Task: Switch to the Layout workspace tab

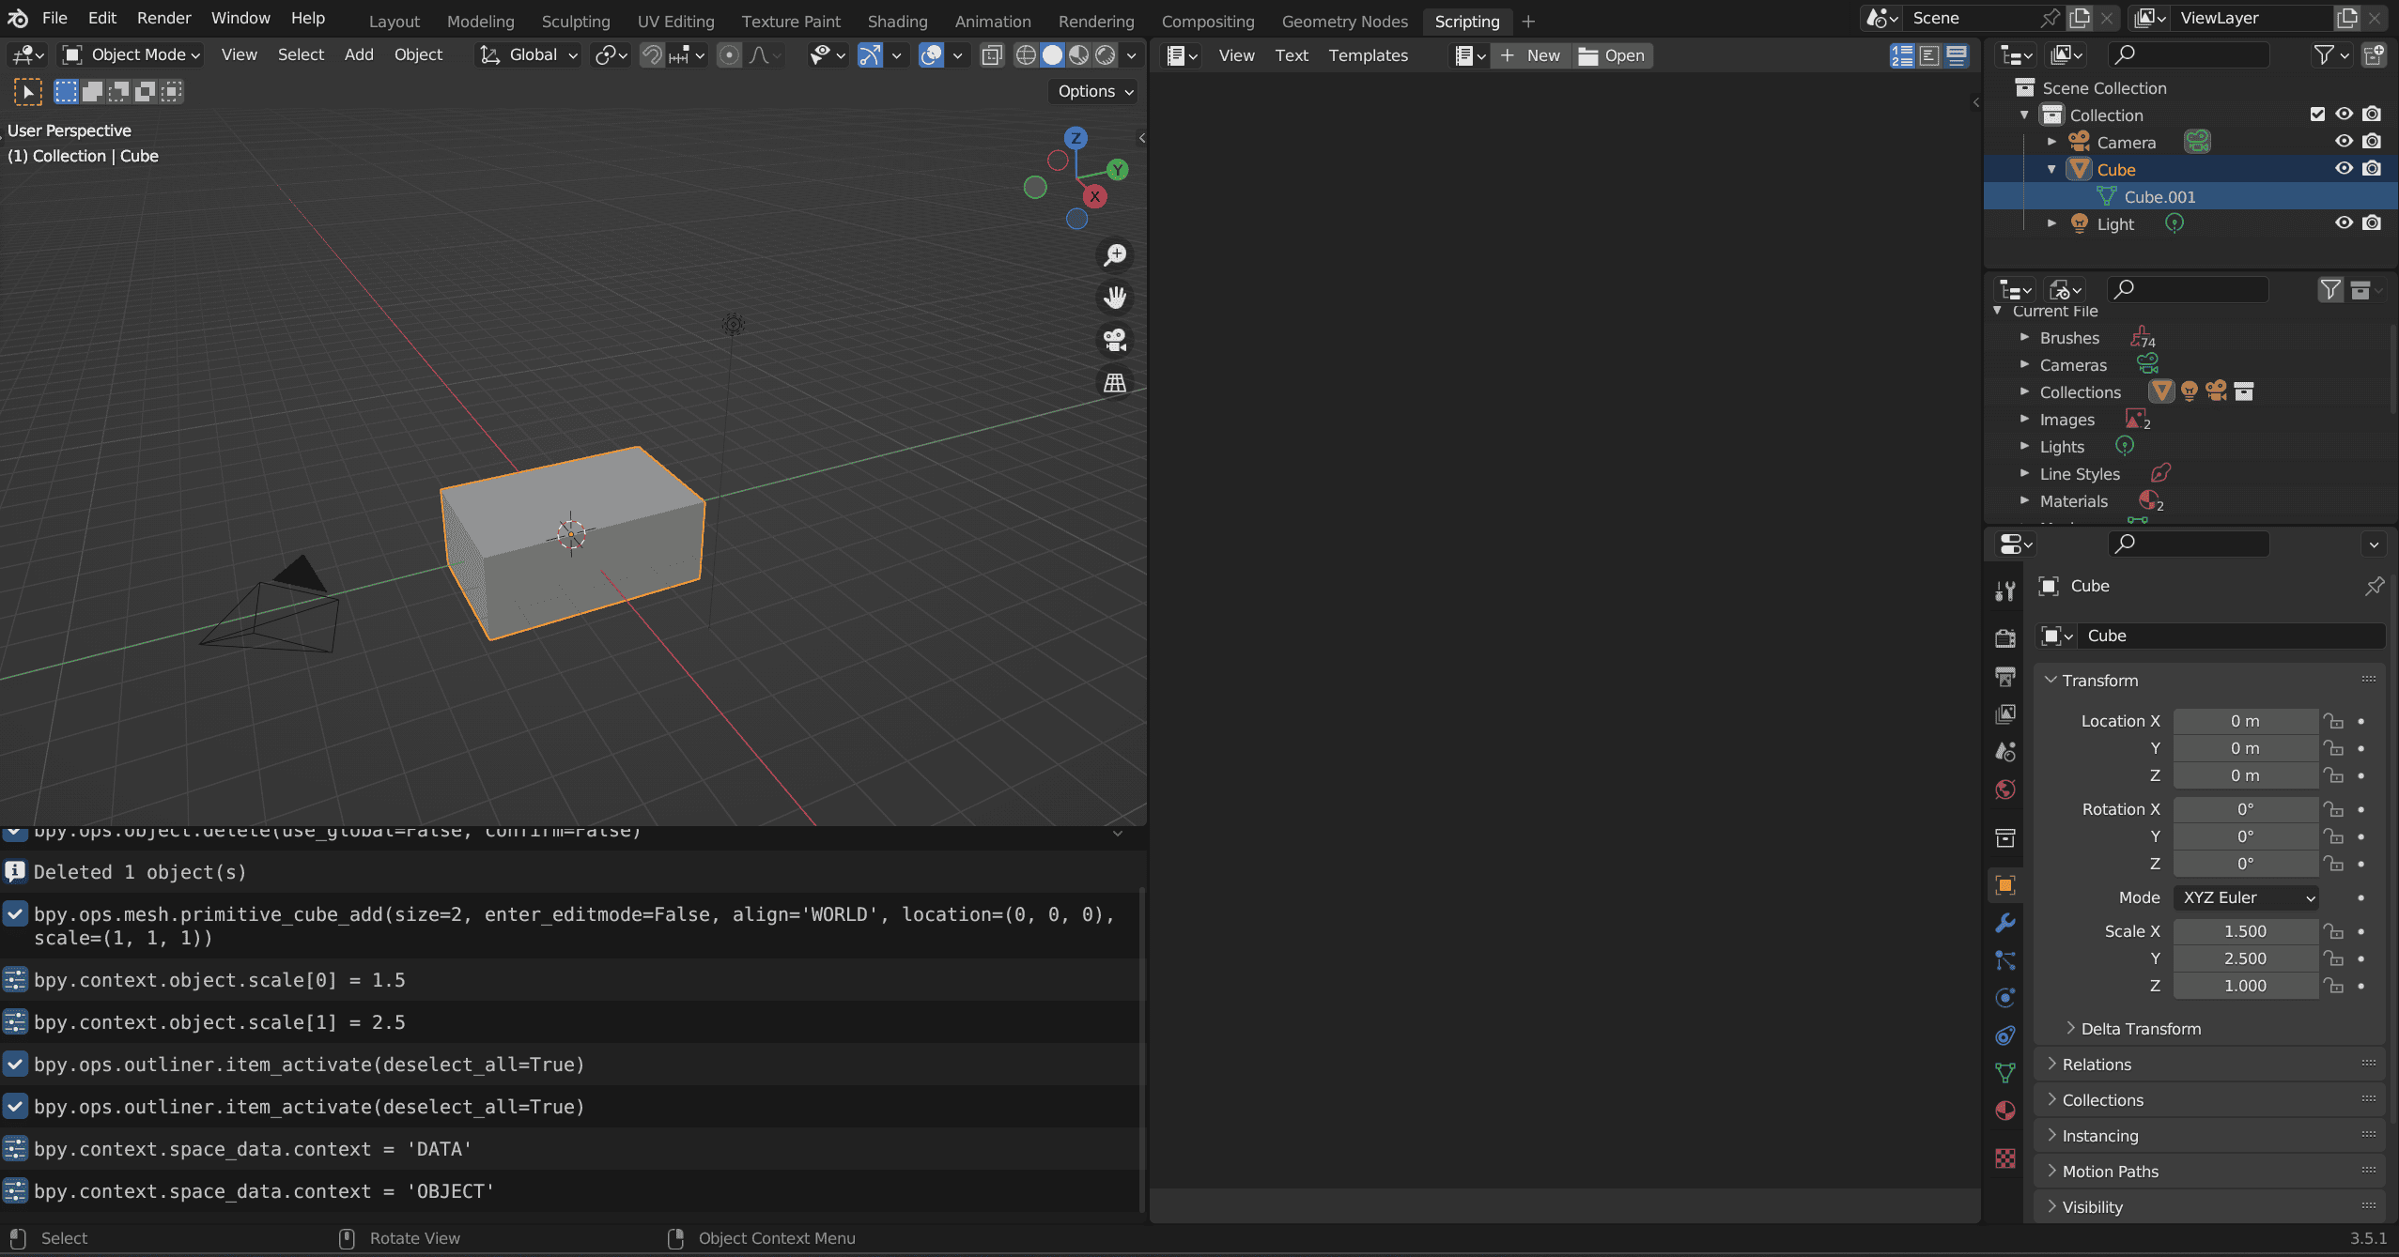Action: point(394,21)
